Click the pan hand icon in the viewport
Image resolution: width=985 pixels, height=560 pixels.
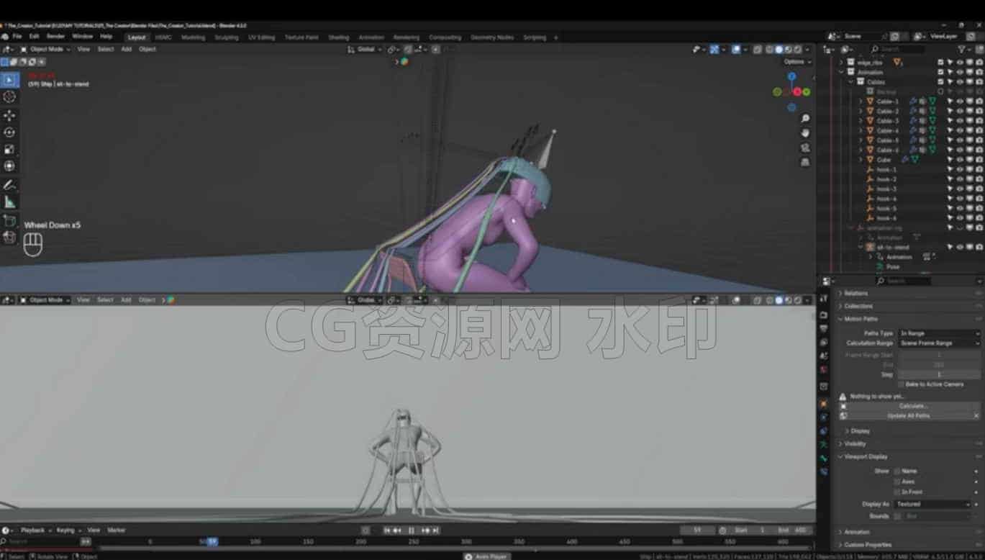[x=805, y=133]
